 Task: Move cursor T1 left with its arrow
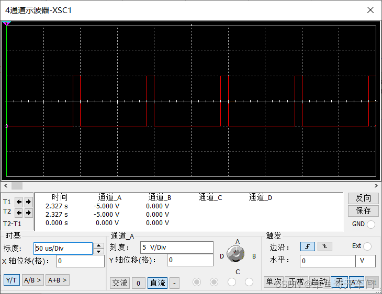pyautogui.click(x=19, y=202)
